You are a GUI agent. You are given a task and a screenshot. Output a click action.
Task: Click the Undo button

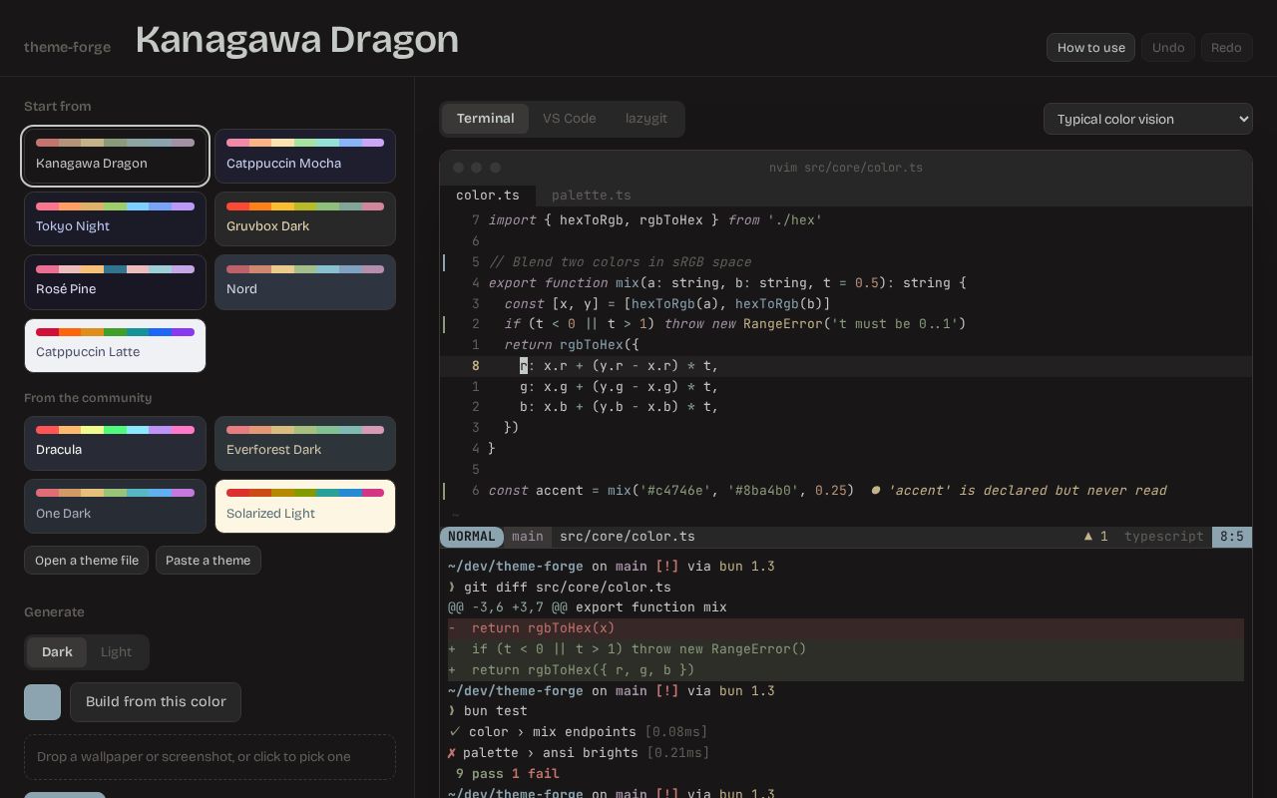[1168, 48]
